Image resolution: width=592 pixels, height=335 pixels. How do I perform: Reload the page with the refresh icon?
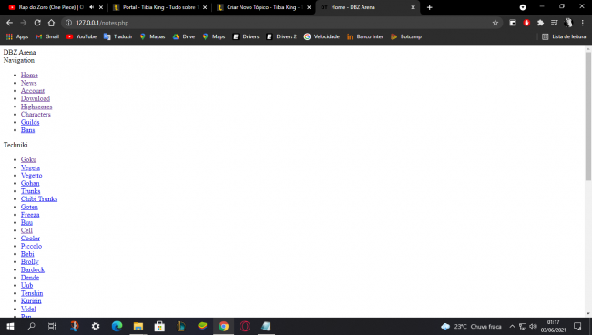pyautogui.click(x=37, y=23)
